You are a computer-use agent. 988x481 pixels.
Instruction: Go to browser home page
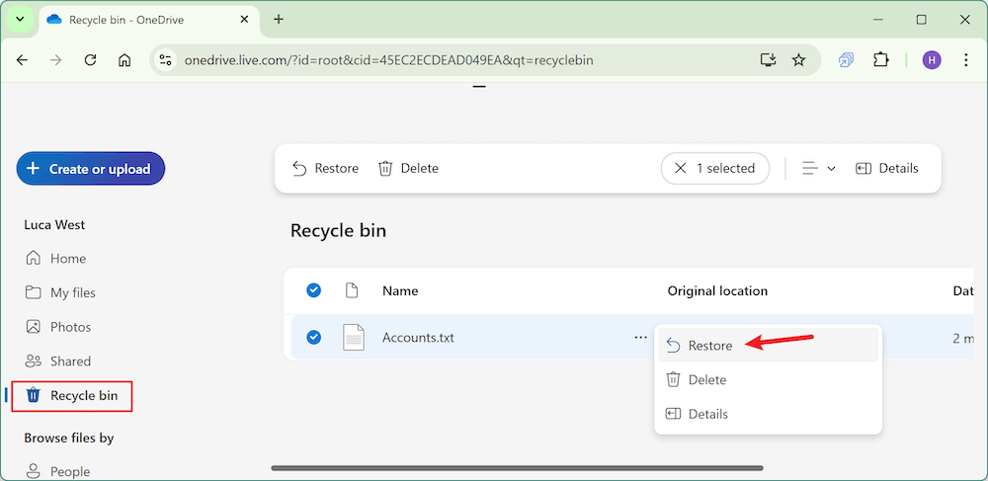pos(124,60)
